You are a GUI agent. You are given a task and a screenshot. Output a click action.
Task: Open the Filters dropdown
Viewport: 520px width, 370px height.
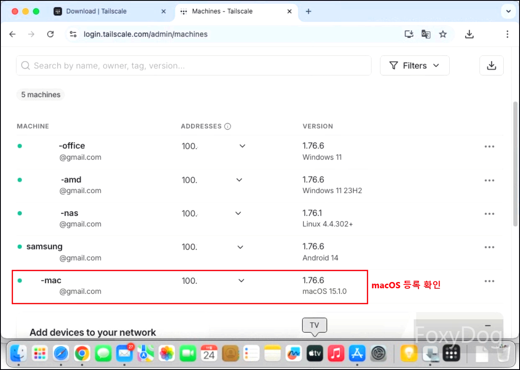pos(415,65)
